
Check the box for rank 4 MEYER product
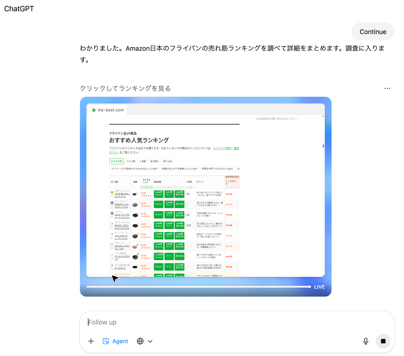click(x=112, y=227)
